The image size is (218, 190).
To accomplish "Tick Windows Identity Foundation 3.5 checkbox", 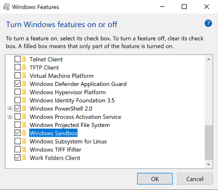I will click(18, 100).
